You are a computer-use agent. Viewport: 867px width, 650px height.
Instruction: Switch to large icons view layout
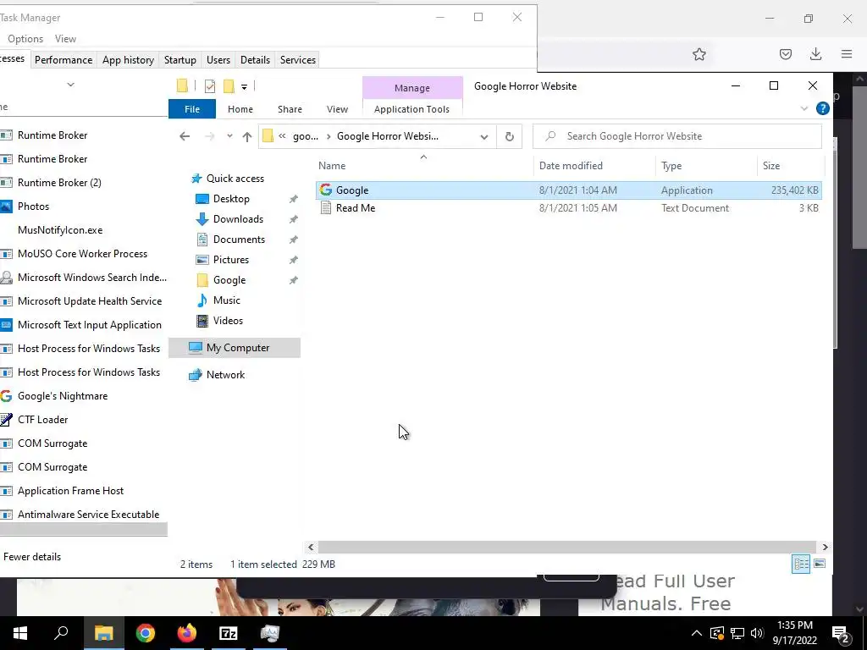click(x=820, y=564)
